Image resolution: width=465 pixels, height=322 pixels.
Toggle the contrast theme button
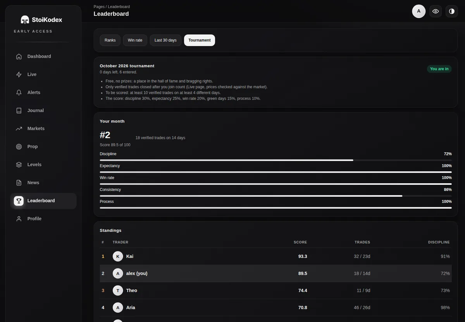[x=452, y=11]
